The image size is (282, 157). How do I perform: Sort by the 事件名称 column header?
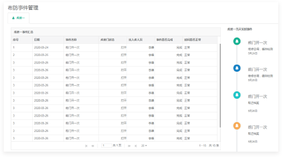pyautogui.click(x=81, y=40)
